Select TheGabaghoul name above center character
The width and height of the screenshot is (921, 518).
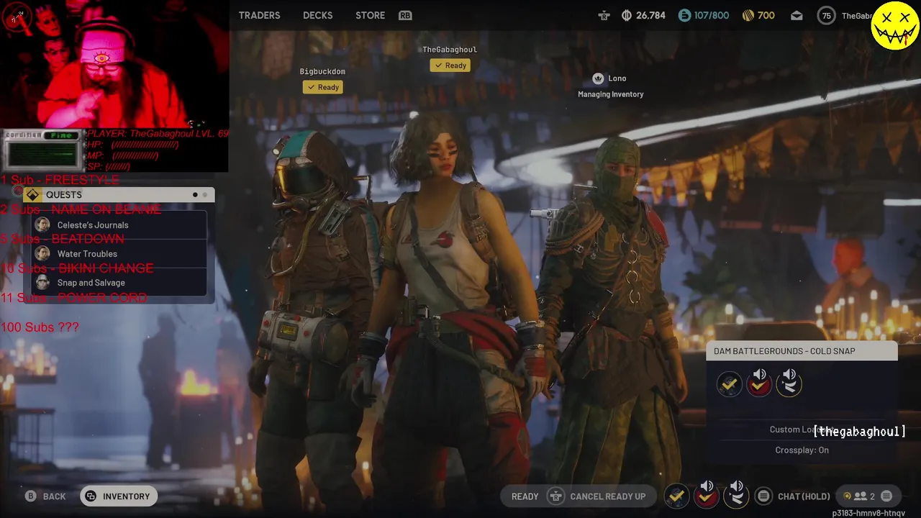click(450, 50)
